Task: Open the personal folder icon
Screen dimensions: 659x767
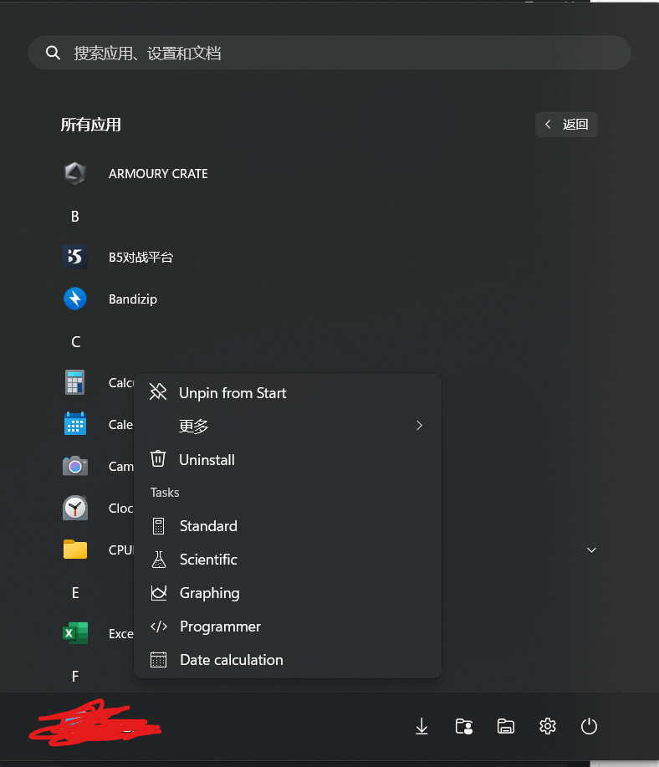Action: point(464,726)
